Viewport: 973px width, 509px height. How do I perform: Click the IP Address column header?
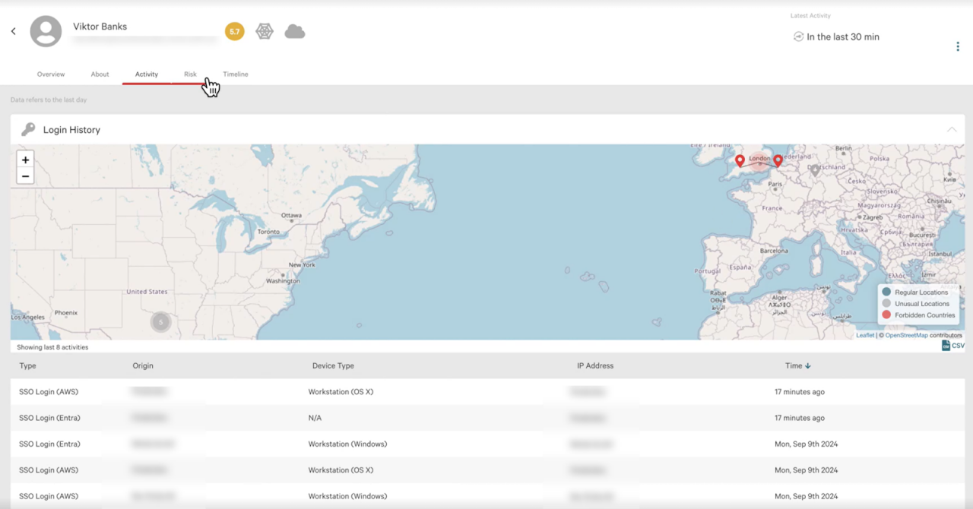click(x=595, y=366)
